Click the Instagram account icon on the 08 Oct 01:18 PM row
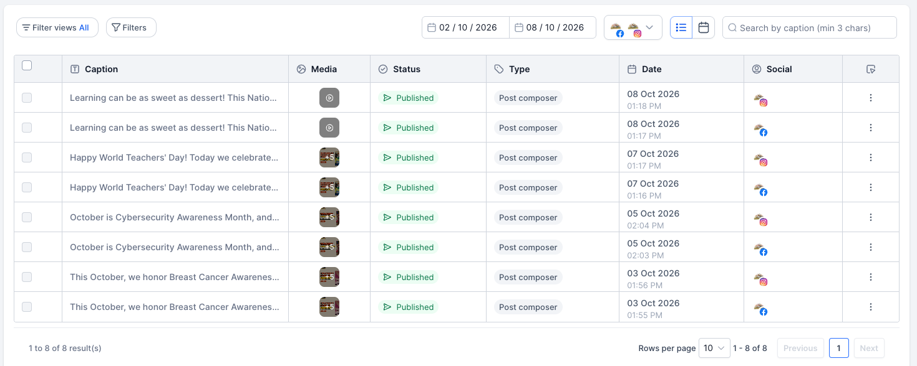This screenshot has height=366, width=917. (760, 99)
